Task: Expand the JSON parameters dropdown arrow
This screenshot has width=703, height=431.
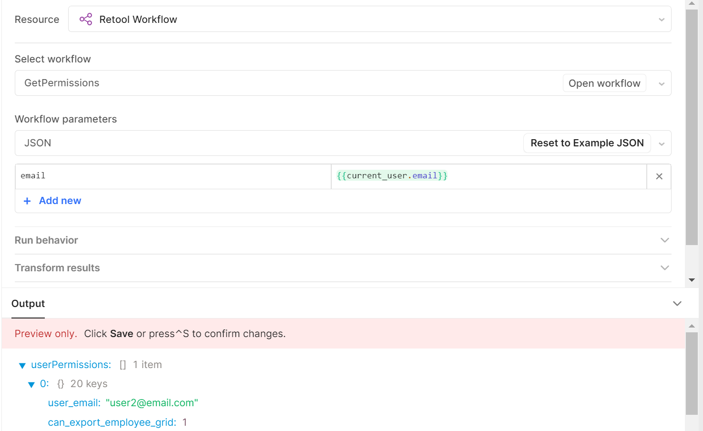Action: coord(662,144)
